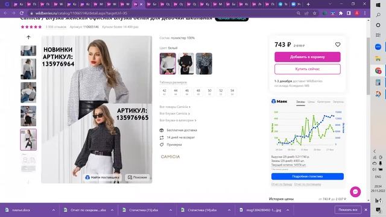Choose size 46
The image size is (386, 217).
187,92
